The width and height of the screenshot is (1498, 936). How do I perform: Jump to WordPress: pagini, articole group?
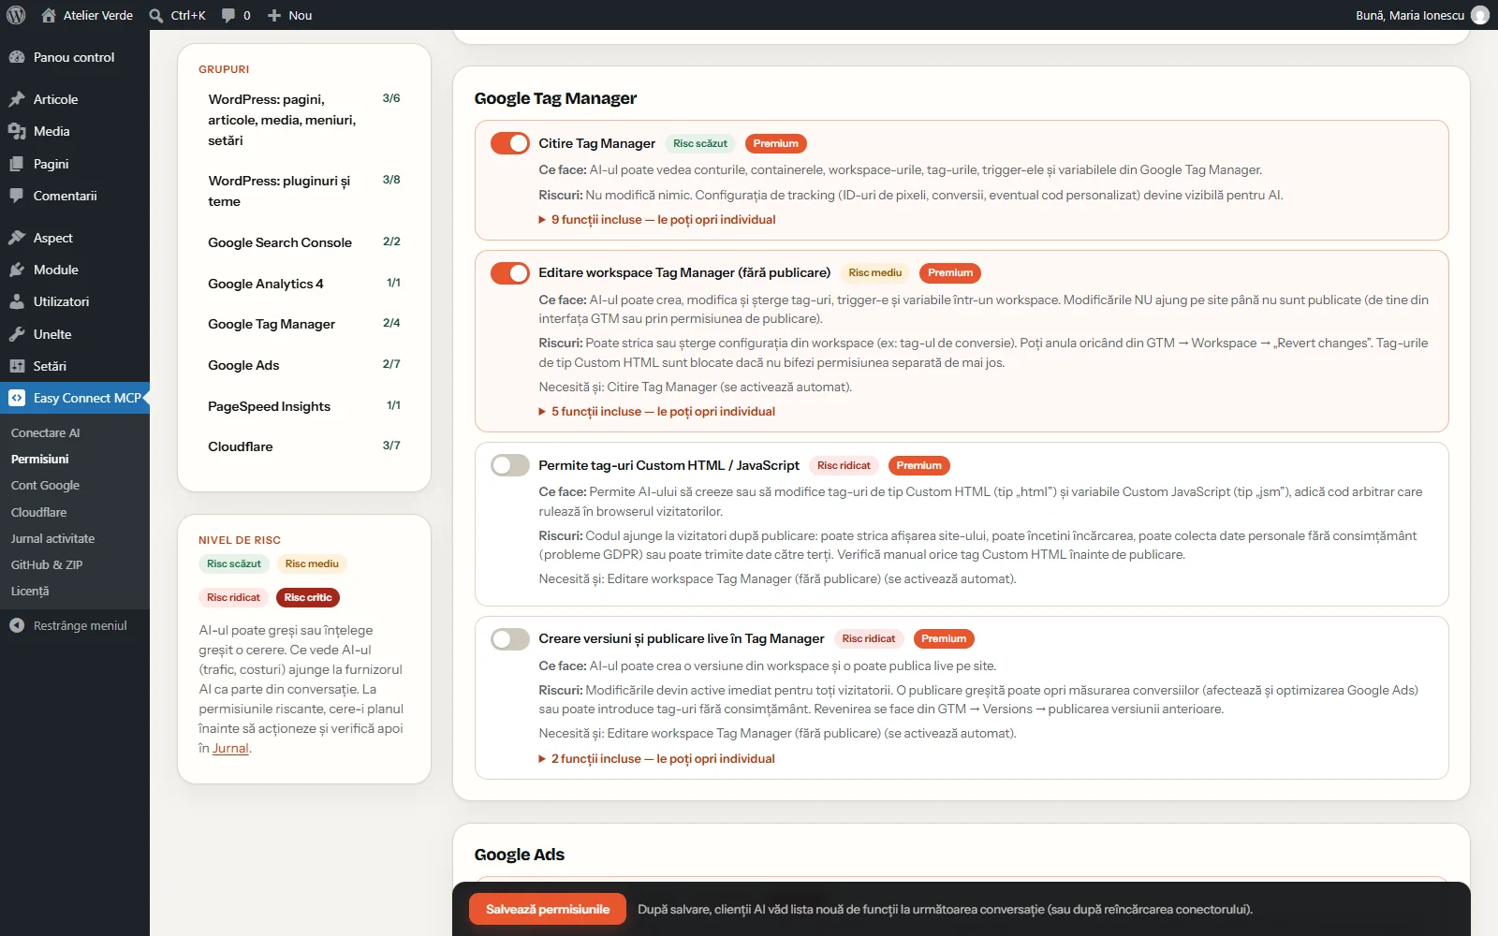coord(304,120)
